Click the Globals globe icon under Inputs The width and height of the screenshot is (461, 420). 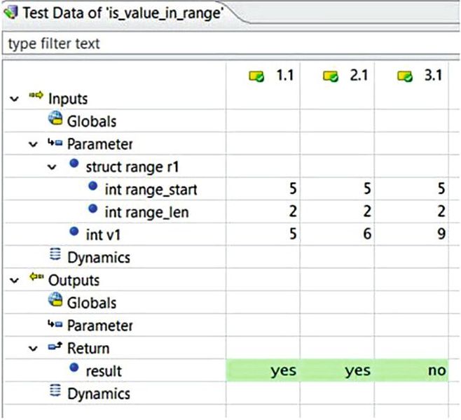click(x=55, y=121)
